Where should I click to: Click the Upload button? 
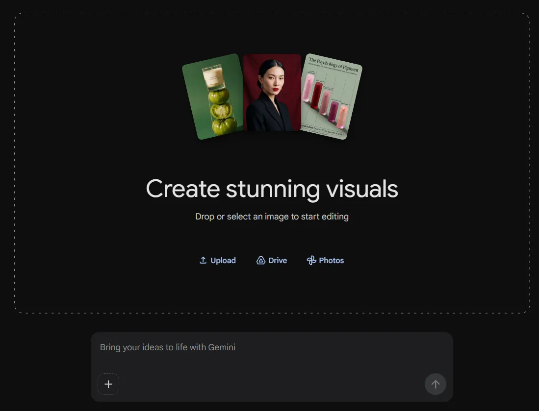pos(218,261)
